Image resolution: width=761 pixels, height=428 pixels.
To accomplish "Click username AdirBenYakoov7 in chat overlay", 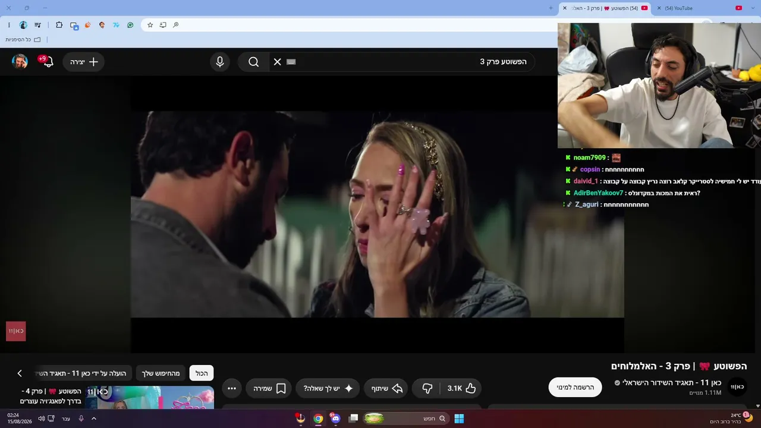I will point(598,193).
